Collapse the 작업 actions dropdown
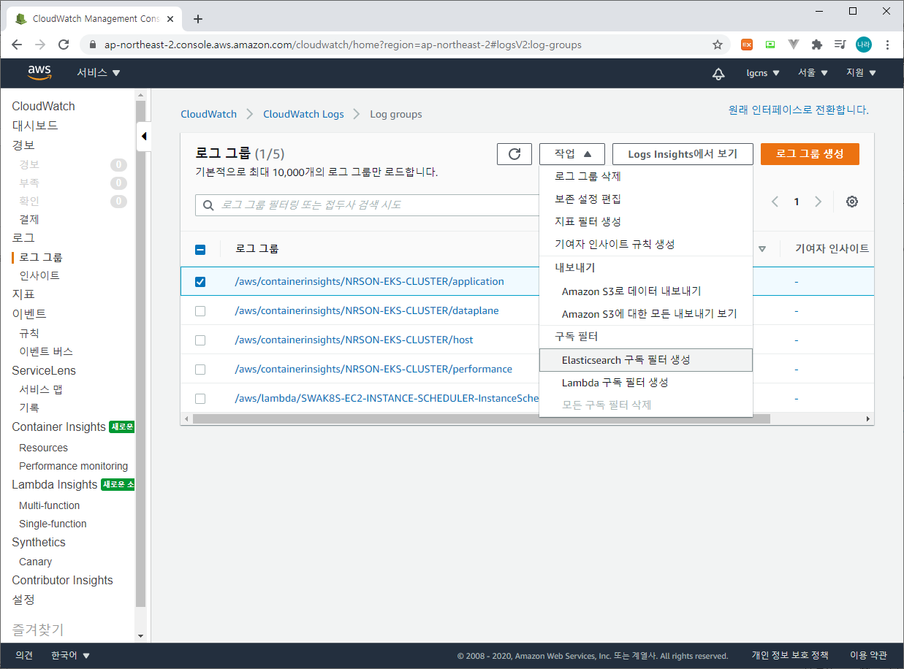 (572, 154)
